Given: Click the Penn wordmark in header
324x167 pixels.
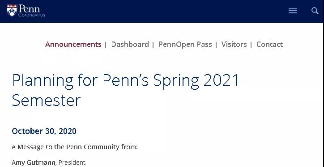Looking at the screenshot, I should point(29,8).
